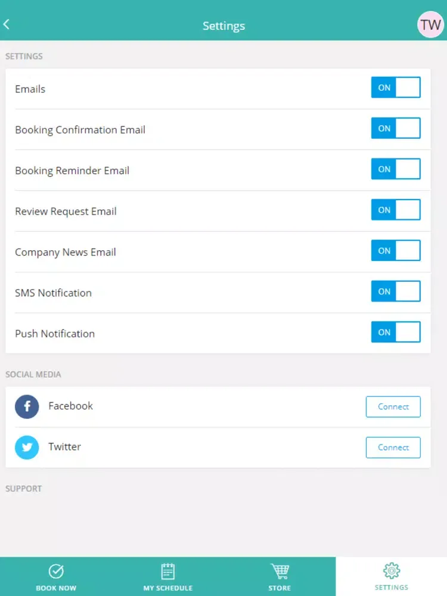Tap the Store shopping cart icon
This screenshot has height=596, width=447.
[x=280, y=571]
